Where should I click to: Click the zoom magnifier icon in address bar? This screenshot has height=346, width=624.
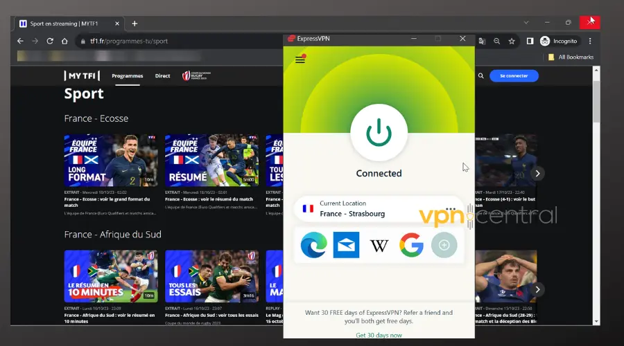click(x=496, y=41)
